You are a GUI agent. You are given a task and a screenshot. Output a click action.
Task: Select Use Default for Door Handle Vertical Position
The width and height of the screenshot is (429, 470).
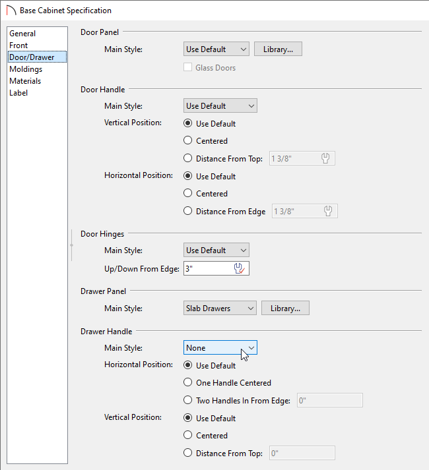point(187,123)
